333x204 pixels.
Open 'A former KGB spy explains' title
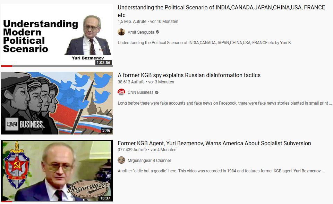[x=189, y=75]
